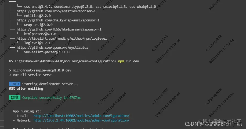Click the tidelift.com funding loglevel URL

62,38
